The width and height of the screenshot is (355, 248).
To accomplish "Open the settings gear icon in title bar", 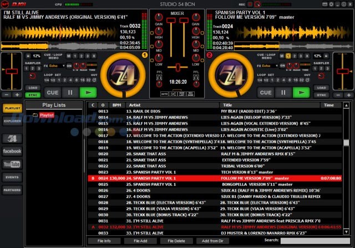I will [x=331, y=4].
